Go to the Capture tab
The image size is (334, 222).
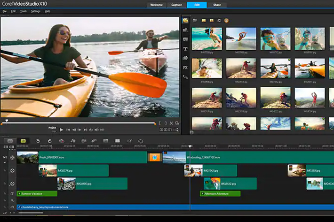(177, 5)
